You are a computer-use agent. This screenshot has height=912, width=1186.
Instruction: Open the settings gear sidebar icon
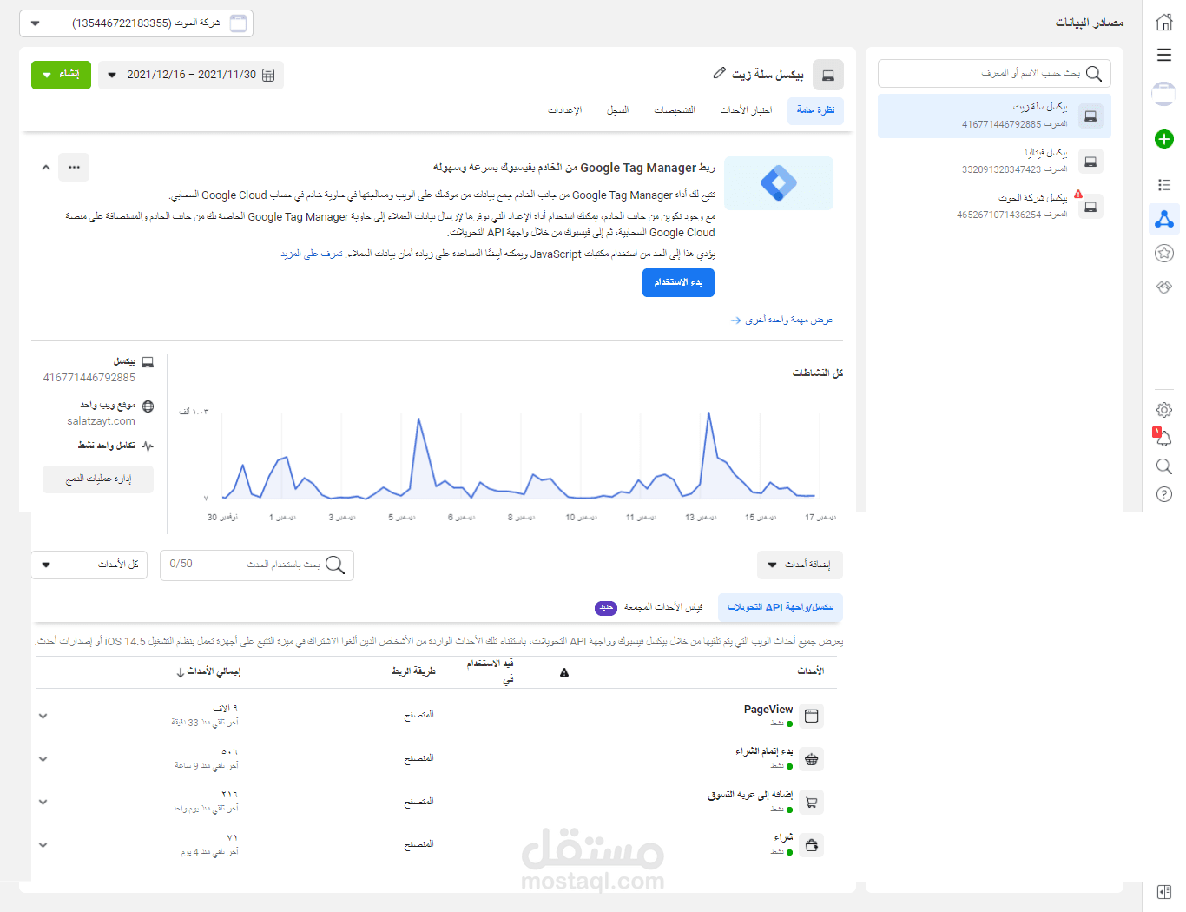pos(1164,410)
